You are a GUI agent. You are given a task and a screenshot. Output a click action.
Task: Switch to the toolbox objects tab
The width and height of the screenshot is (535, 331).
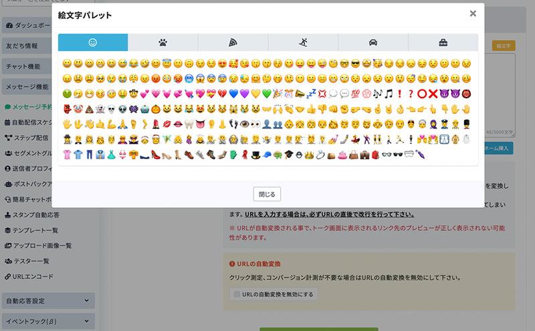tap(443, 42)
